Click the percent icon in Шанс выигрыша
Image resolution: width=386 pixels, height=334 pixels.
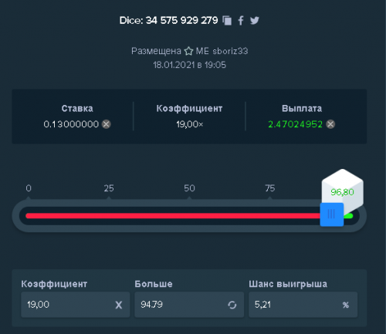click(346, 305)
